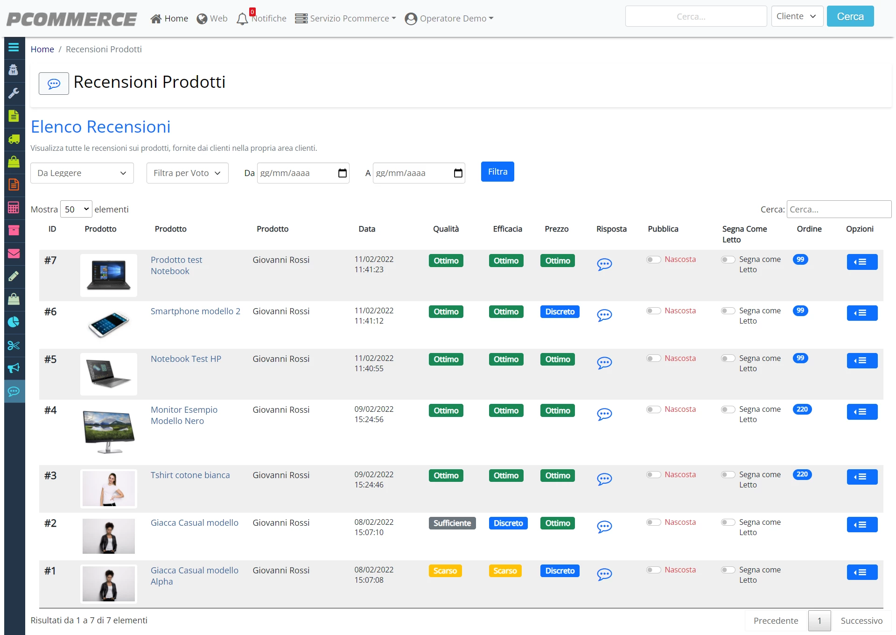
Task: Expand the Da Leggere dropdown
Action: click(82, 173)
